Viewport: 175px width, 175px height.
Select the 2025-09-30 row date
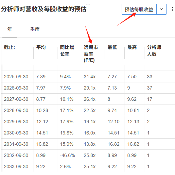16,77
